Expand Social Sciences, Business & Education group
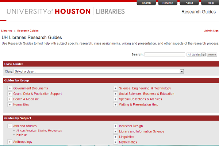This screenshot has height=146, width=219. [x=115, y=94]
